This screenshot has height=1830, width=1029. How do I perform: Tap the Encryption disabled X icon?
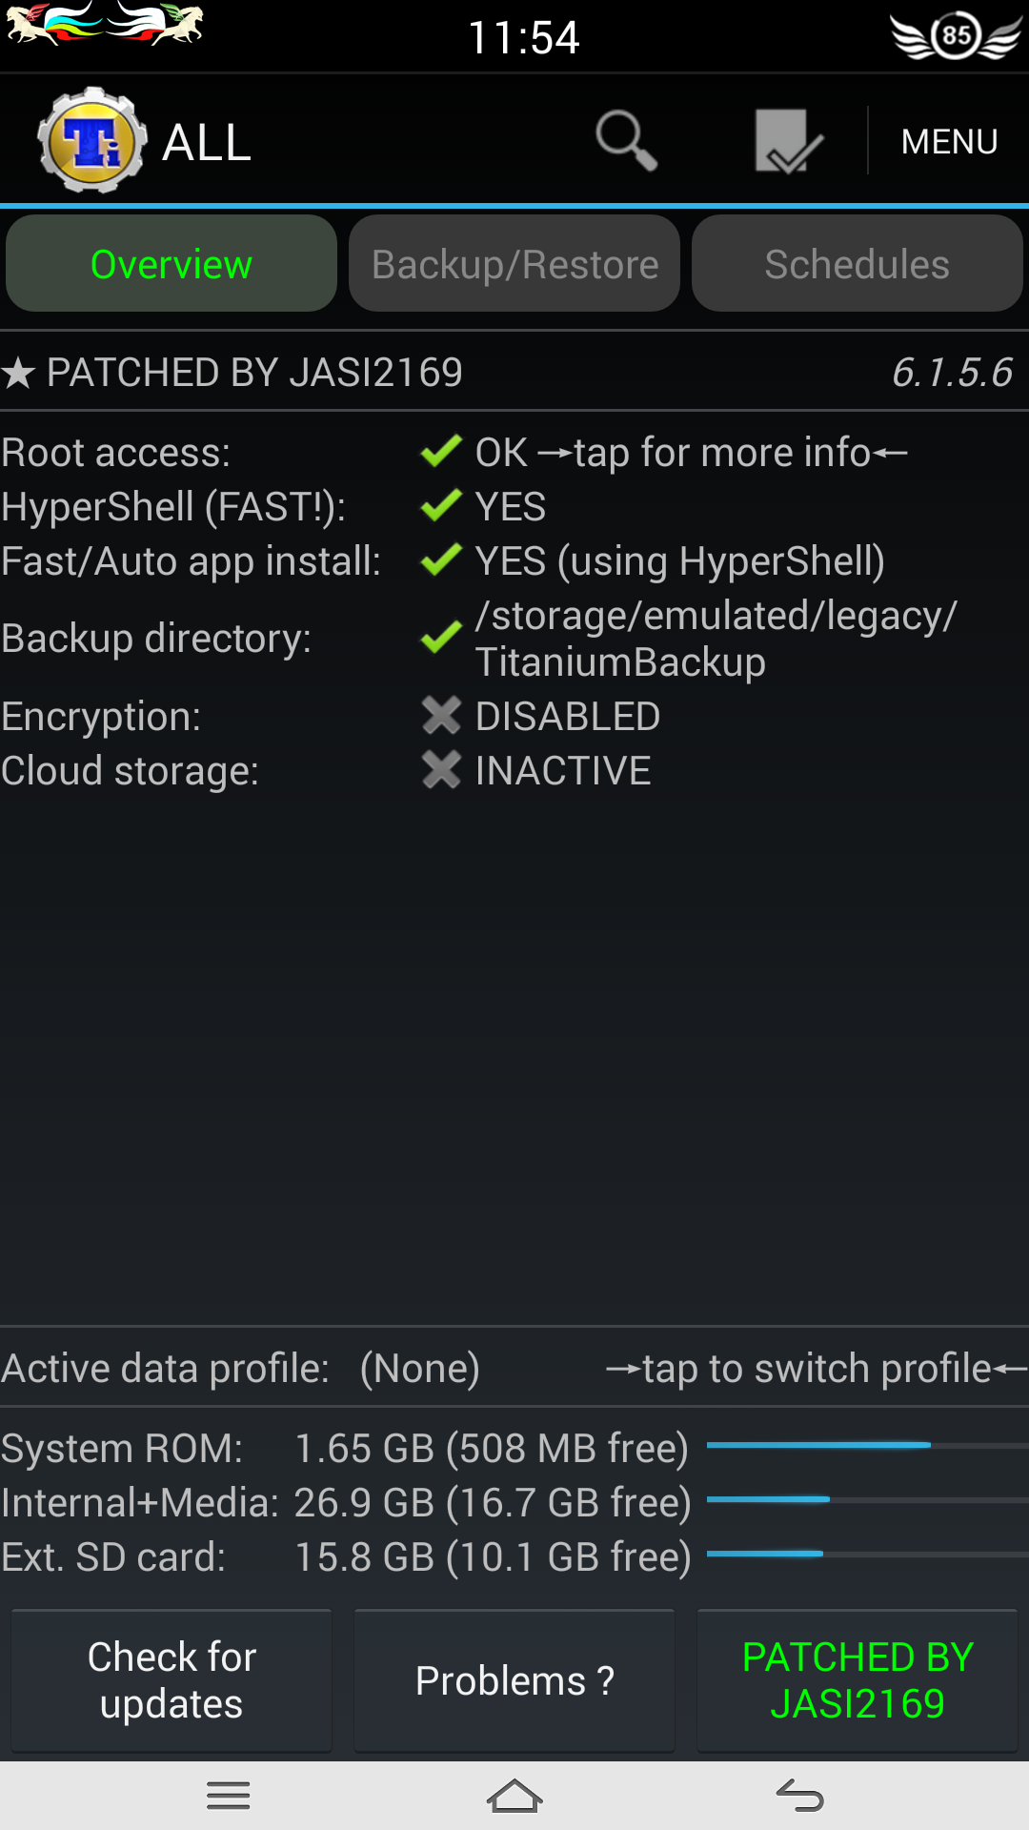[x=441, y=717]
